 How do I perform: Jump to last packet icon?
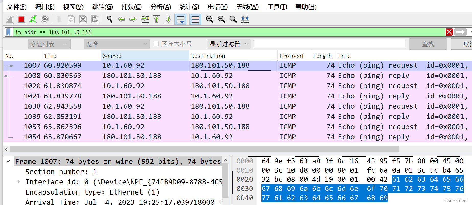coord(168,19)
